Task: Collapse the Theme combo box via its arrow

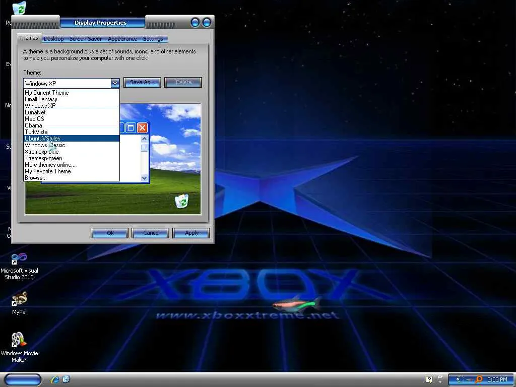Action: 115,83
